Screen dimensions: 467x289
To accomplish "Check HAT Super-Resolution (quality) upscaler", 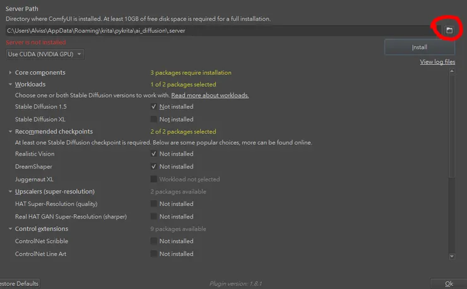I will coord(154,204).
